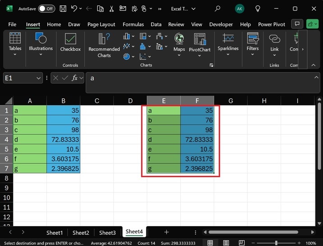Click the Maps globe icon
The width and height of the screenshot is (323, 246).
(179, 39)
